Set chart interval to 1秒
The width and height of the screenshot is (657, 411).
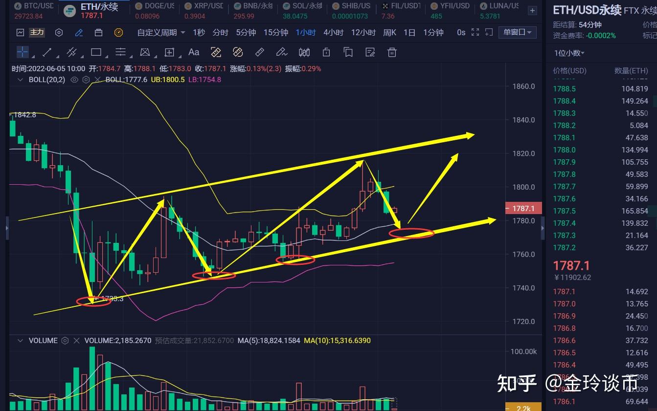coord(199,33)
